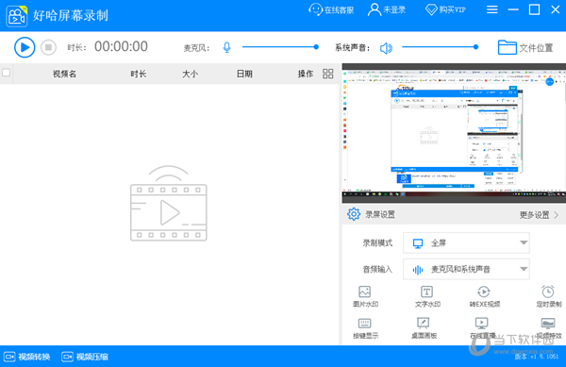Click the 操作 column header
The image size is (566, 367).
point(306,74)
